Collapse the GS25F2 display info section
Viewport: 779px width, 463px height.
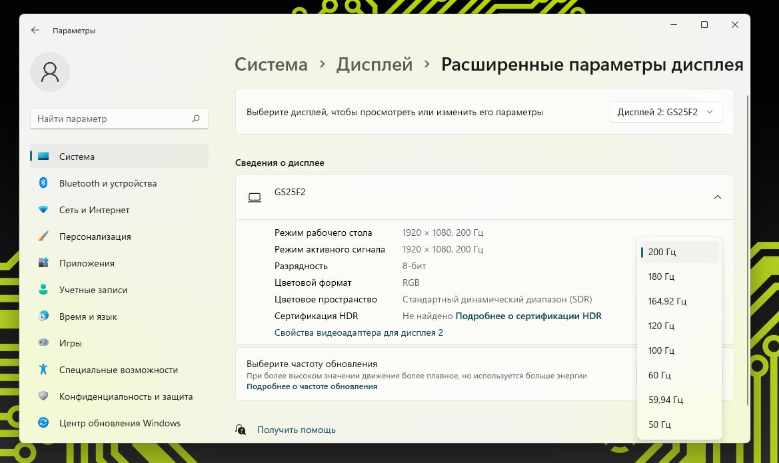click(717, 197)
